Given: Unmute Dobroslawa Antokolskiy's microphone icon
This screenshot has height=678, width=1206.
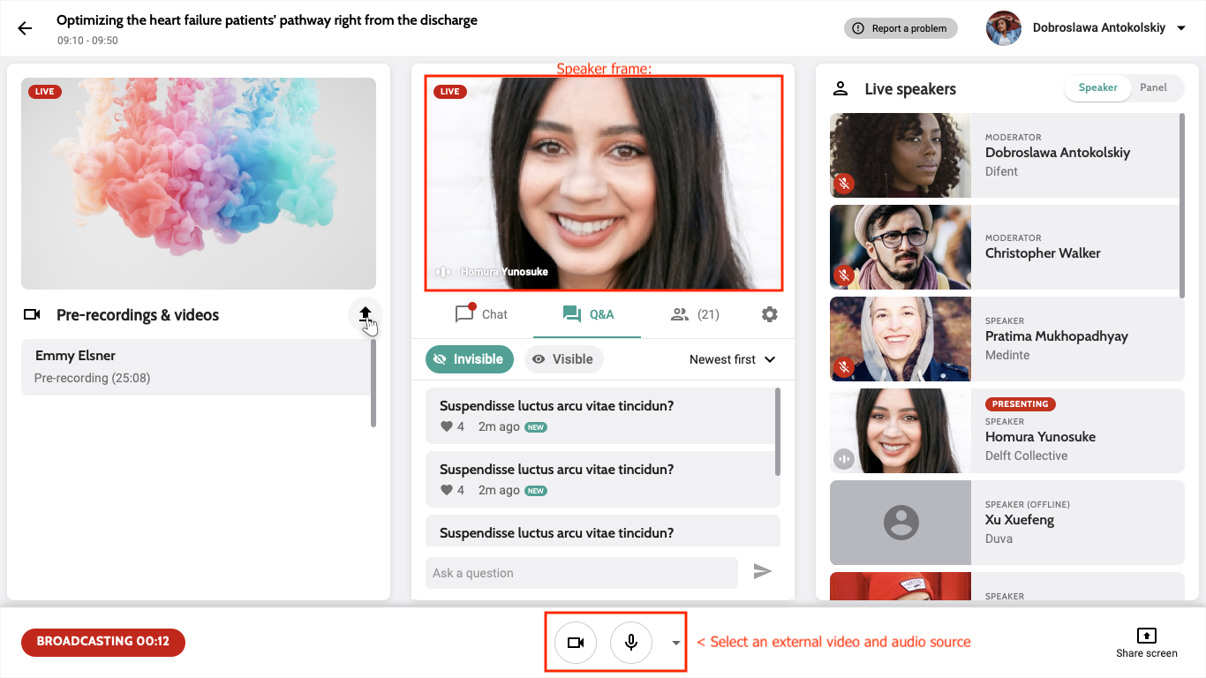Looking at the screenshot, I should click(x=845, y=184).
